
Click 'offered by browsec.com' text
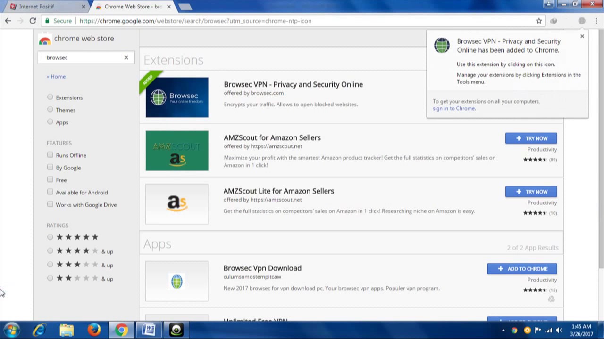[x=254, y=93]
